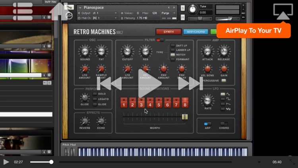Expand the Pianospace instrument name dropdown arrow

pyautogui.click(x=80, y=8)
